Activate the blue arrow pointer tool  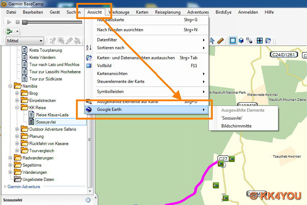click(x=212, y=41)
